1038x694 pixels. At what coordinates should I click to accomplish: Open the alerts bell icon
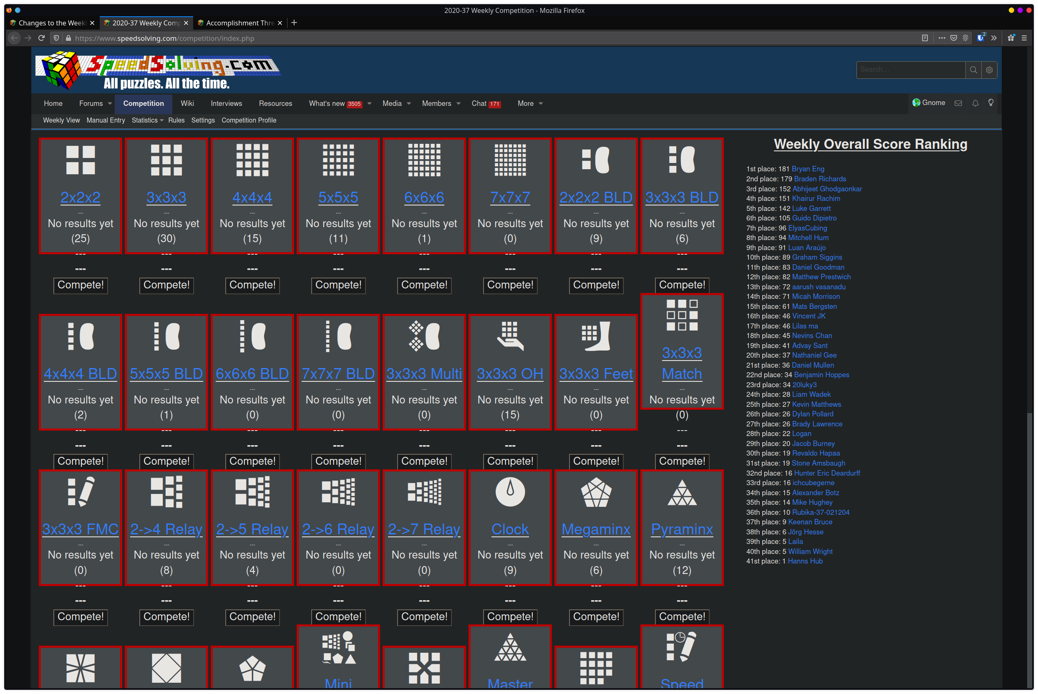coord(975,103)
